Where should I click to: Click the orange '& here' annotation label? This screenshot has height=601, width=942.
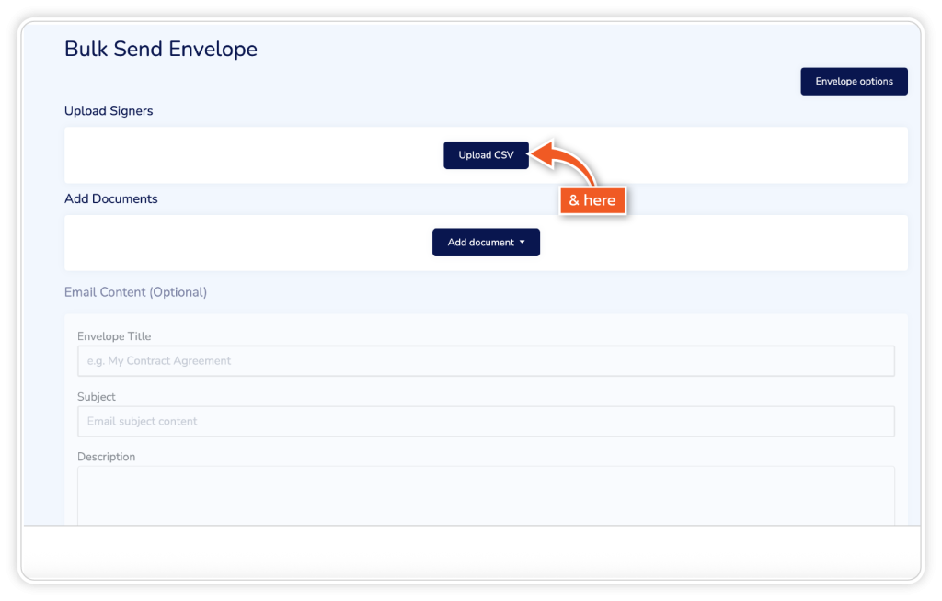coord(592,200)
